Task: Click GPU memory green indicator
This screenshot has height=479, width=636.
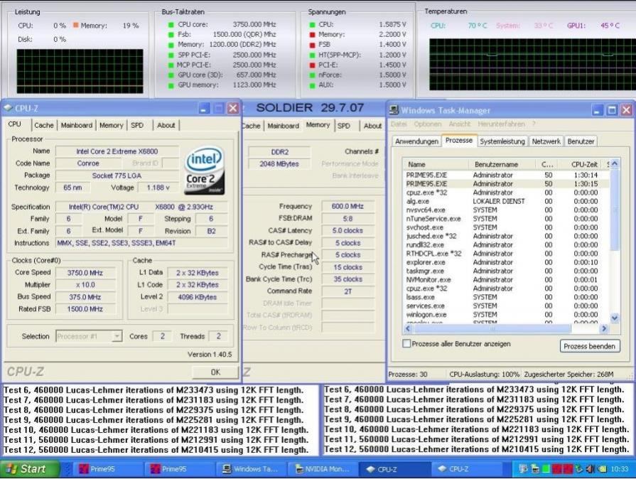Action: (x=171, y=85)
